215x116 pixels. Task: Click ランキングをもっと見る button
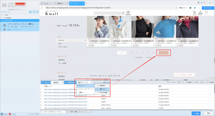[184, 75]
